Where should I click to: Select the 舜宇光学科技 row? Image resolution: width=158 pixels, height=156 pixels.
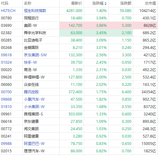79,33
